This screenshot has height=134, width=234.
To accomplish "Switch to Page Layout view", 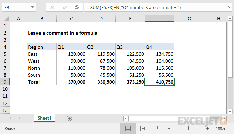I will (x=143, y=128).
